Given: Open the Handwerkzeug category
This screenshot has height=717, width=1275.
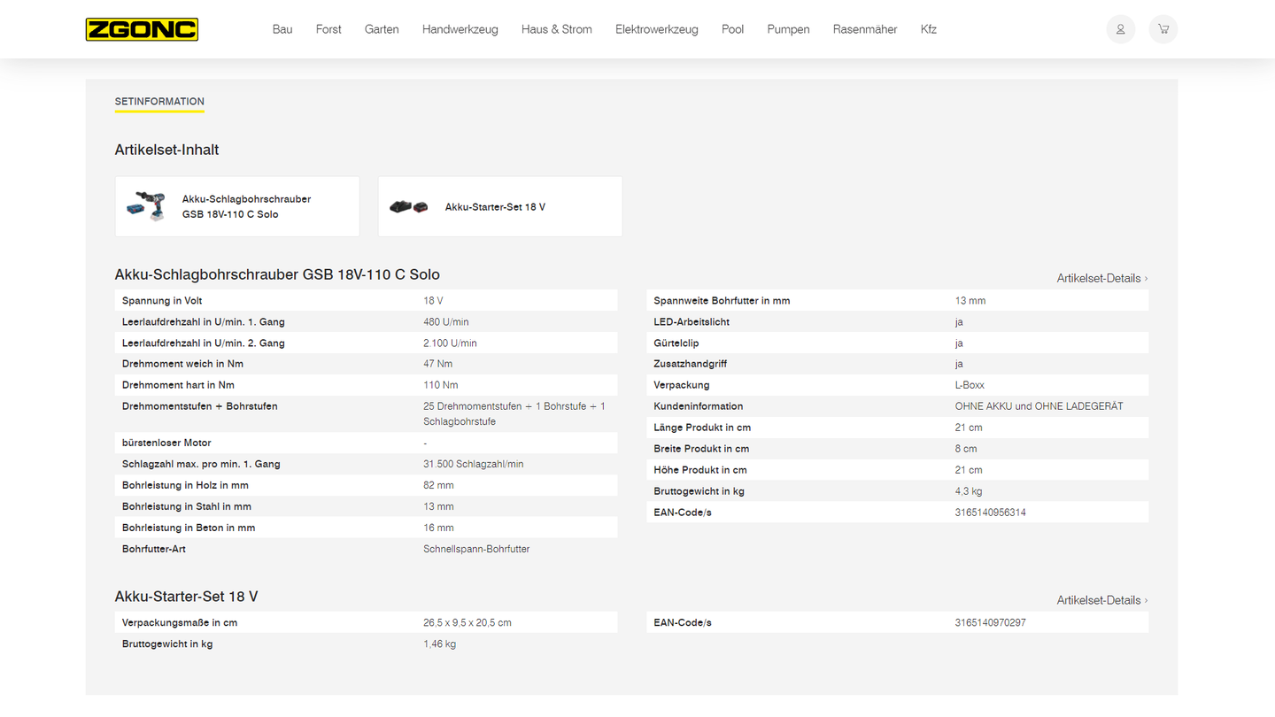Looking at the screenshot, I should 460,28.
